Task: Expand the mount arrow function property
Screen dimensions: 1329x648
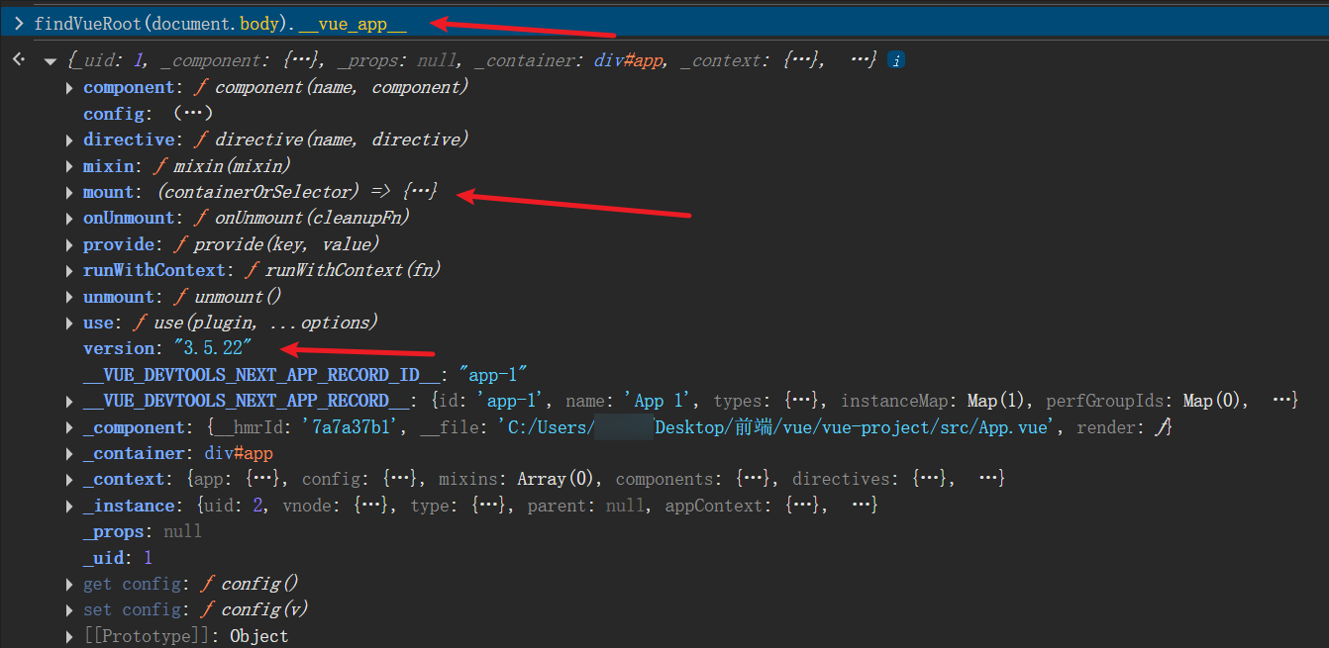Action: [x=69, y=193]
